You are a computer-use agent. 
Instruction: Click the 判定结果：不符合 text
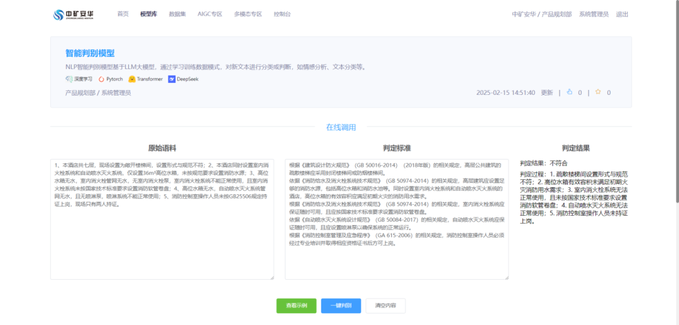(x=544, y=163)
